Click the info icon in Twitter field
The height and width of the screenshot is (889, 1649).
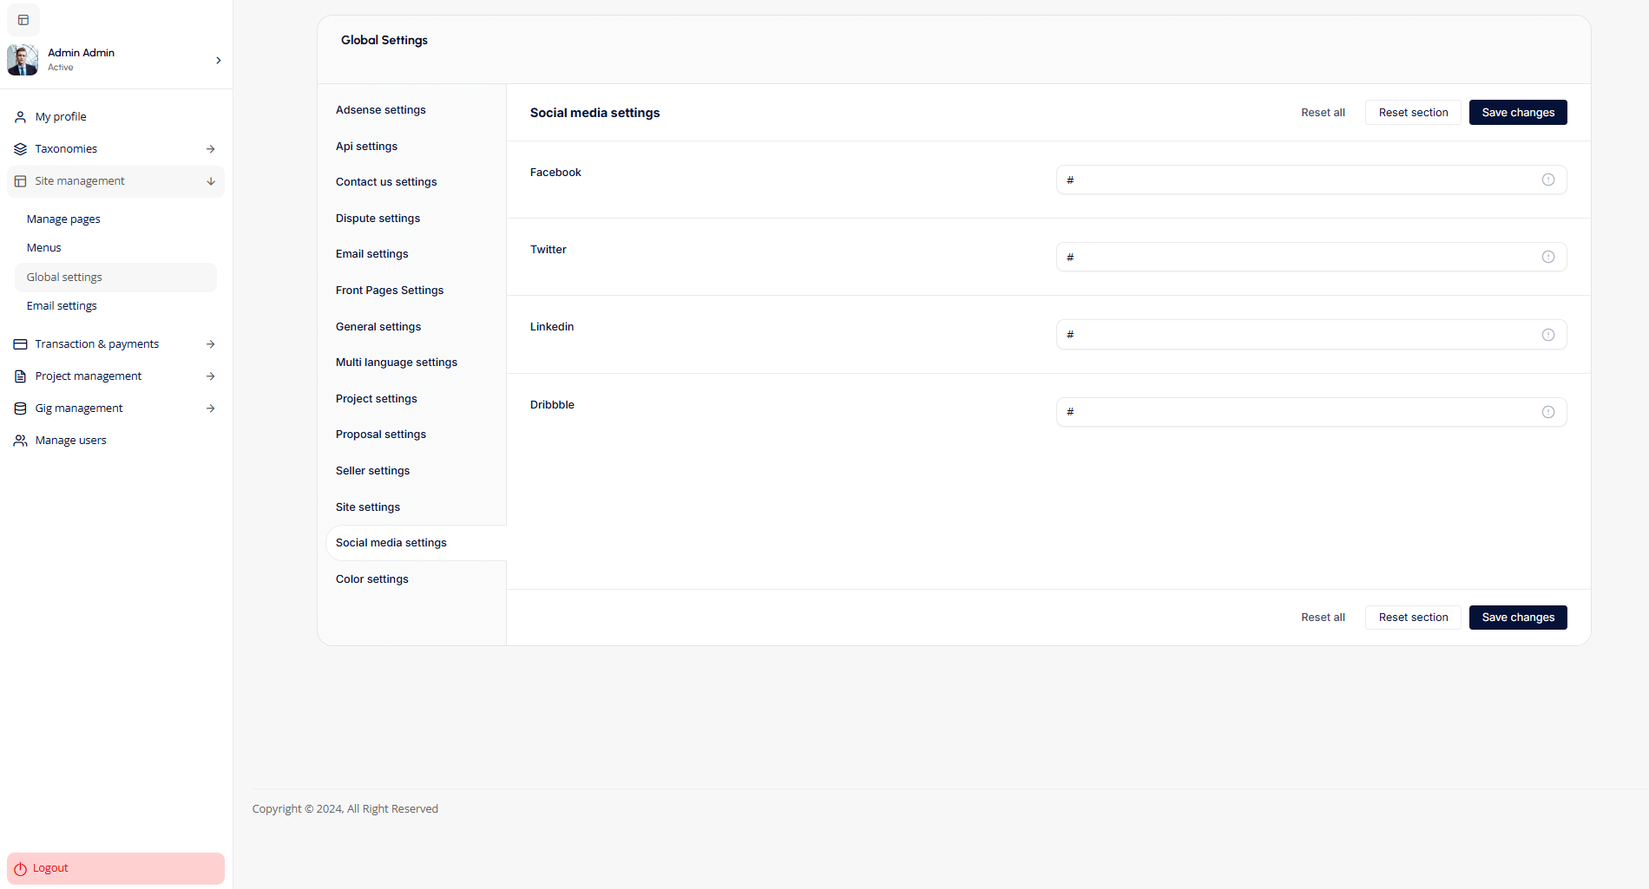pos(1547,257)
